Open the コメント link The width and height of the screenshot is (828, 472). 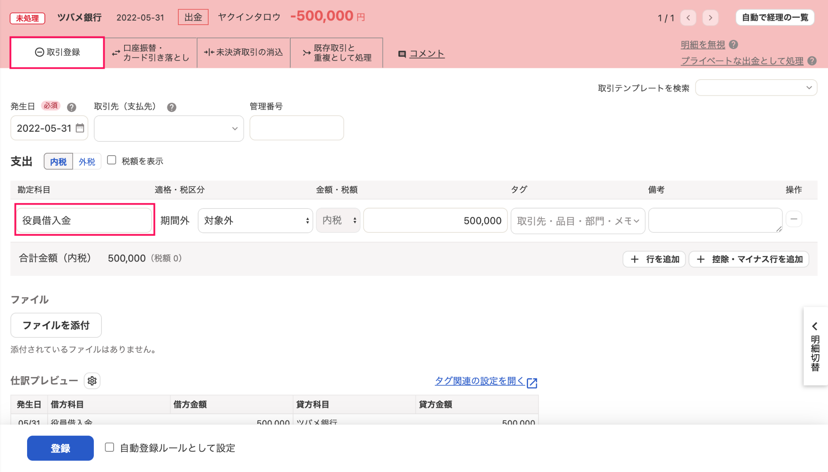click(x=427, y=54)
